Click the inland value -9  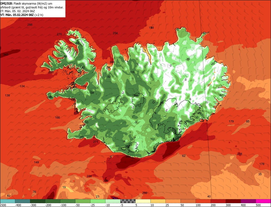136,122
